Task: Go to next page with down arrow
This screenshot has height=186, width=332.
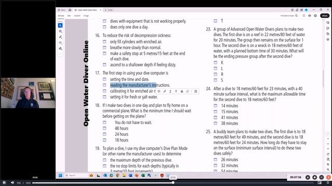Action: pos(328,149)
